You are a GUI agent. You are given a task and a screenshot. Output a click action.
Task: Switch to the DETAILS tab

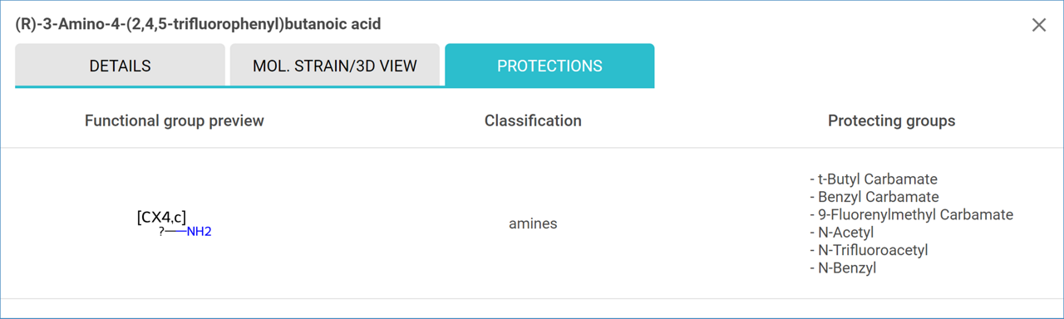point(120,66)
